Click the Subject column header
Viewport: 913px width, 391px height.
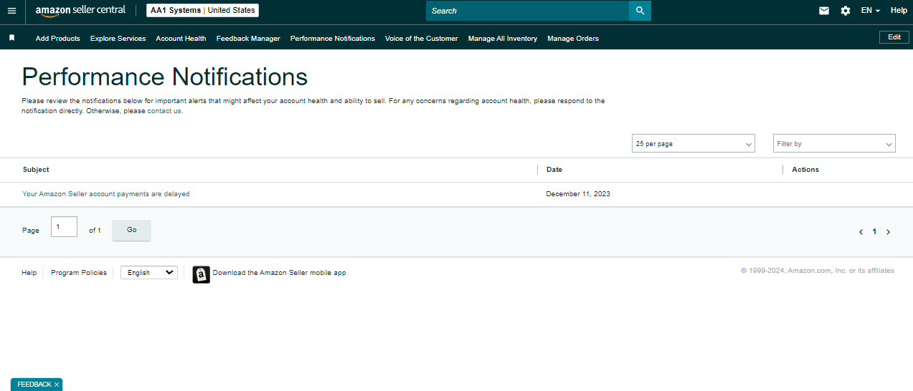click(36, 170)
